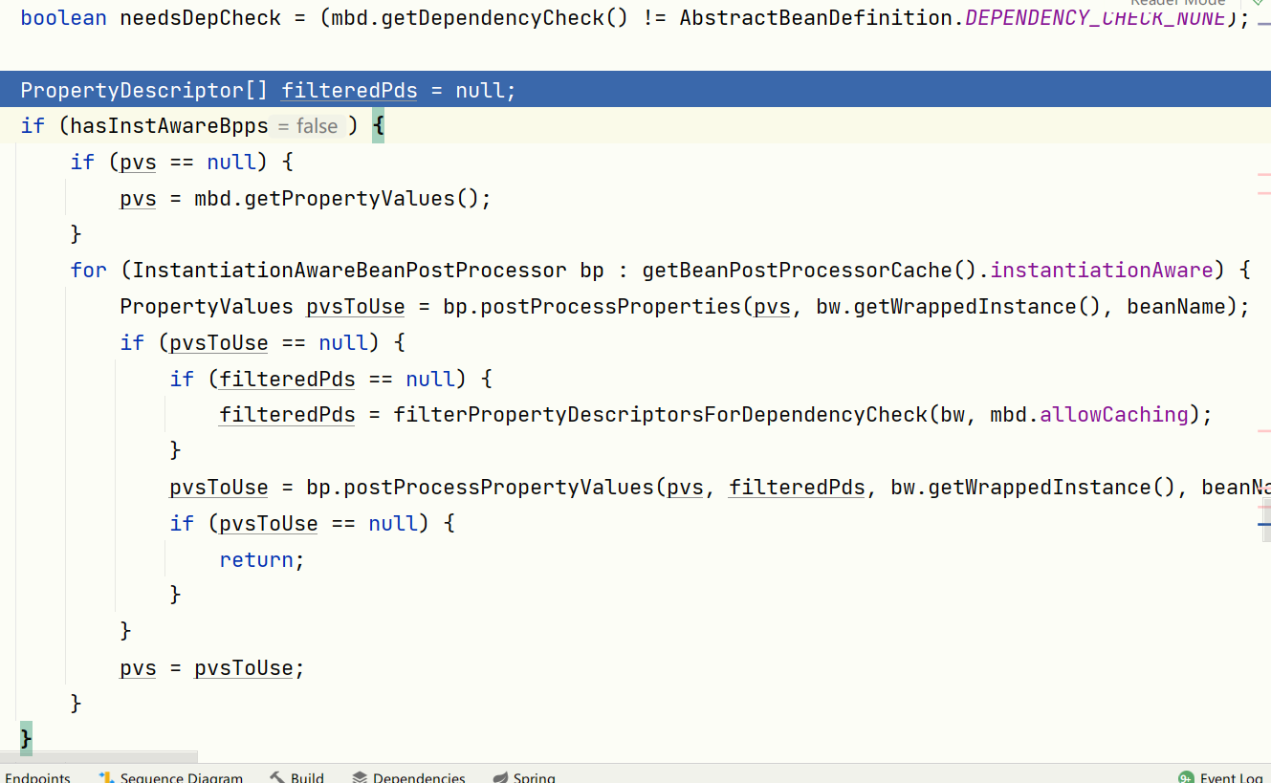Image resolution: width=1271 pixels, height=783 pixels.
Task: Show the Build tool window
Action: point(297,777)
